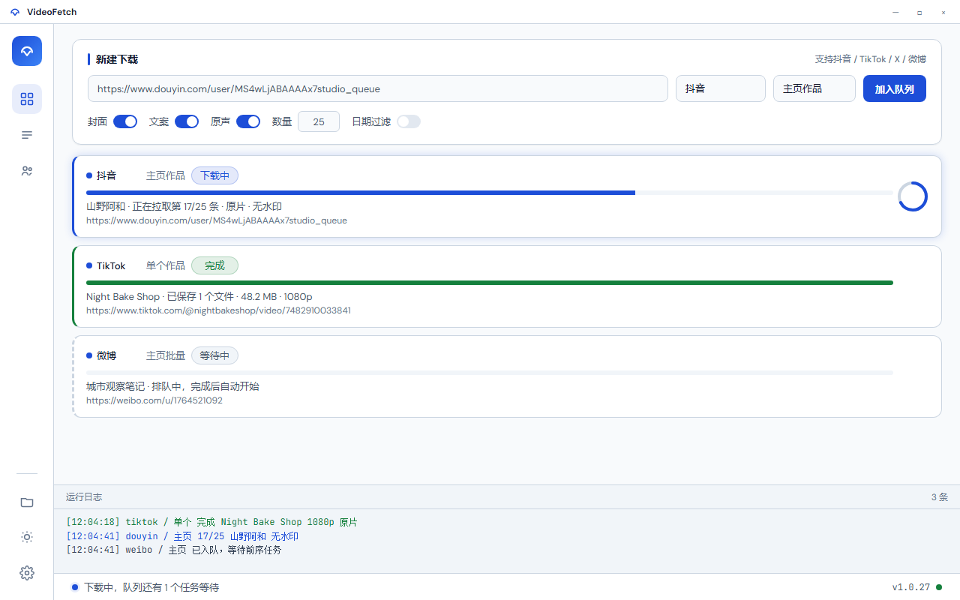960x600 pixels.
Task: Click the 微博 task empty progress bar
Action: tap(490, 373)
